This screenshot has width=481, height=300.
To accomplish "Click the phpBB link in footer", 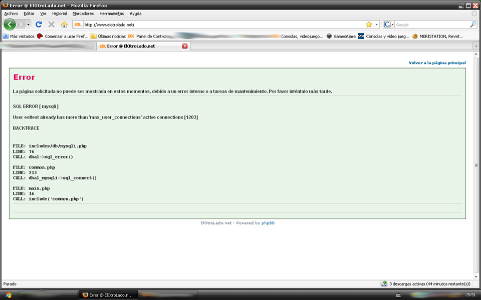I will 268,223.
